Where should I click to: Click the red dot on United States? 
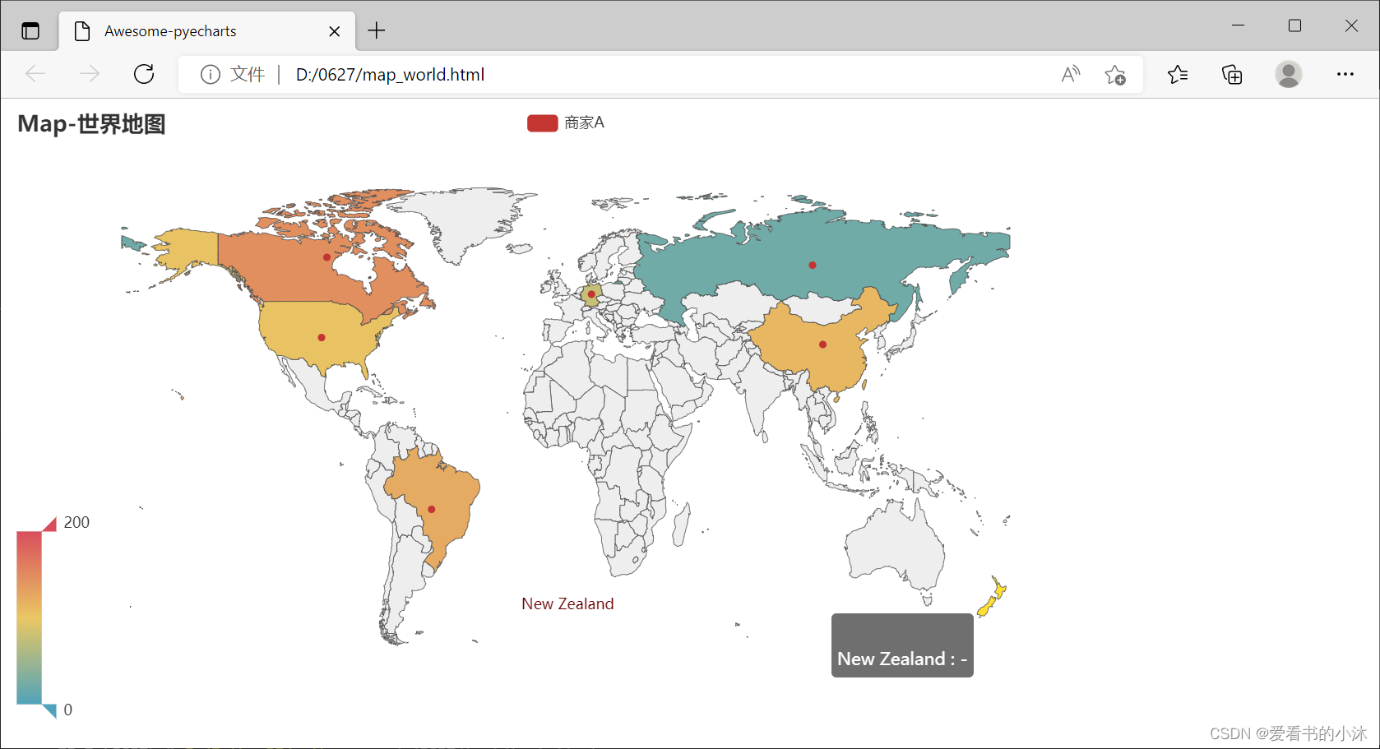pos(322,338)
